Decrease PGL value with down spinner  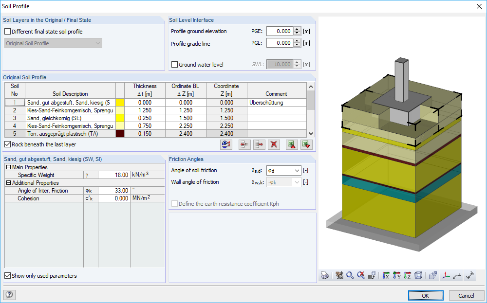(x=297, y=45)
